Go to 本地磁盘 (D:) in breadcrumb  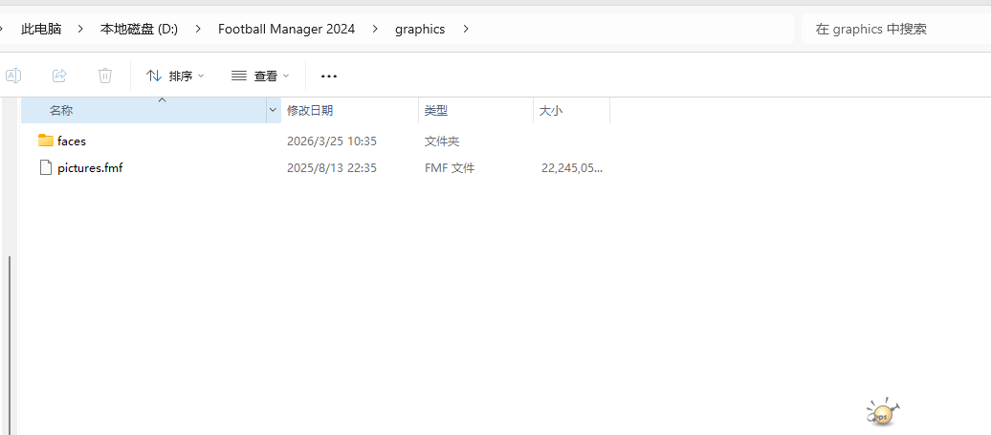click(x=139, y=29)
